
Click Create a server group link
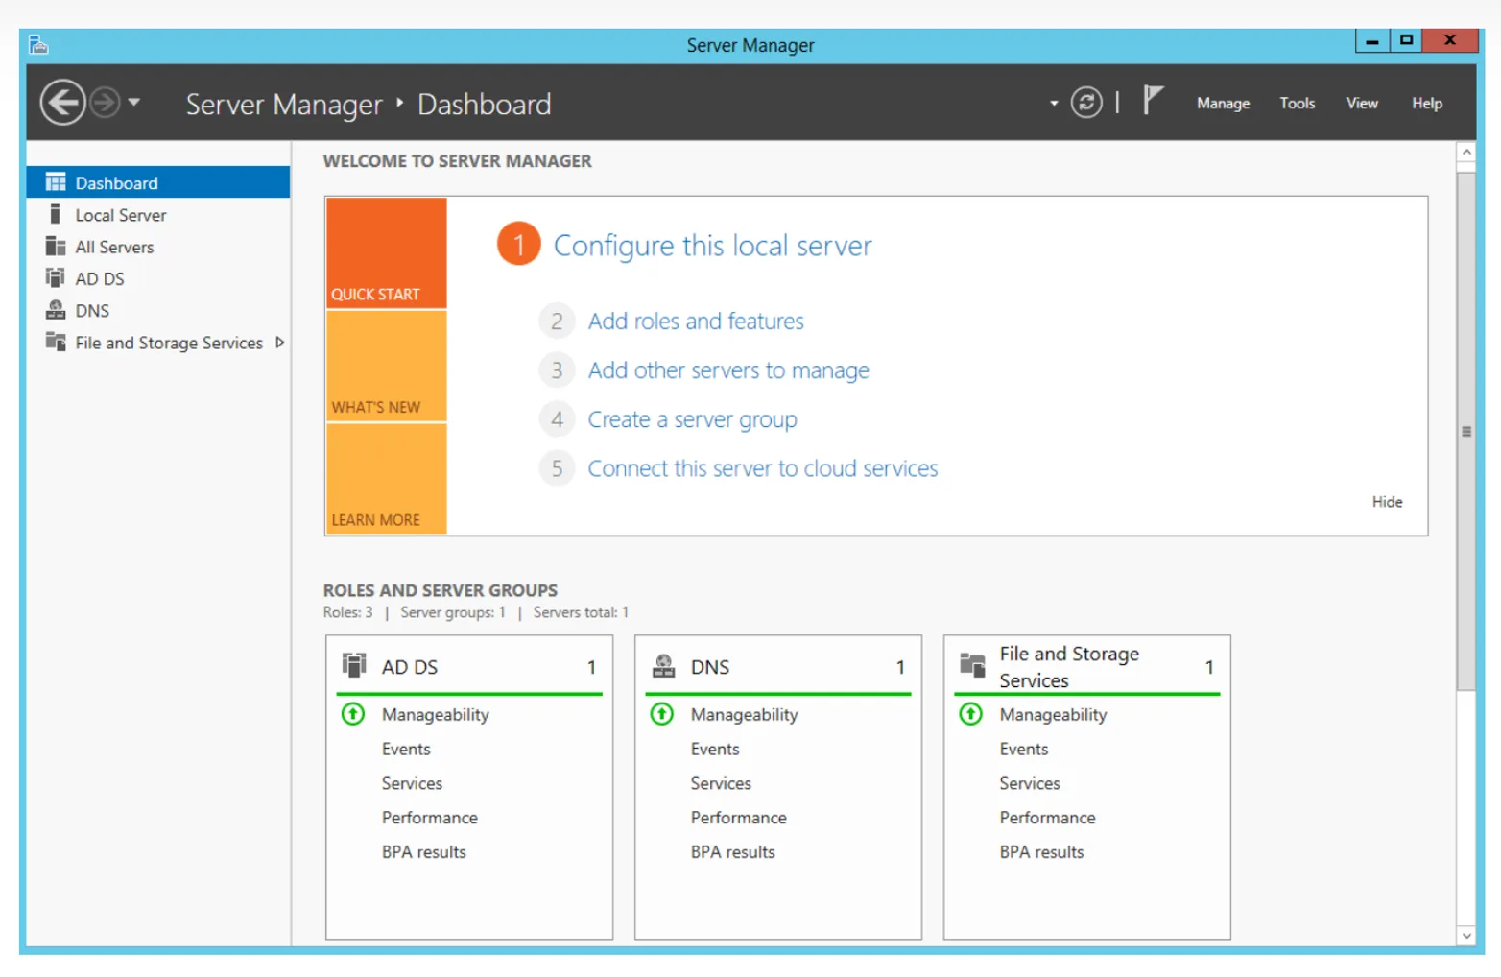(692, 419)
